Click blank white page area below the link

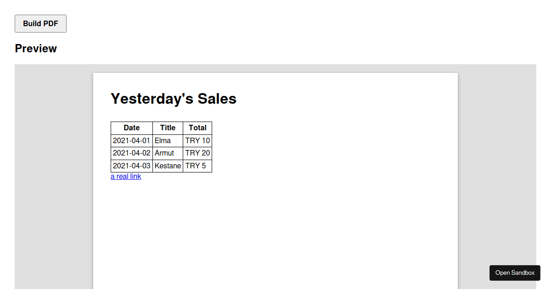tap(275, 229)
